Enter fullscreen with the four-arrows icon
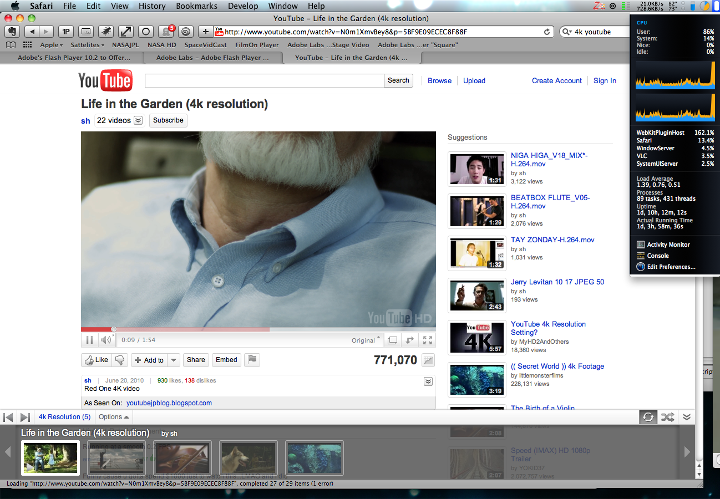This screenshot has height=499, width=720. 428,340
